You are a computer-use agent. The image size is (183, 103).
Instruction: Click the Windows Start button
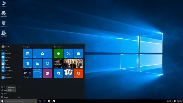pyautogui.click(x=2, y=101)
